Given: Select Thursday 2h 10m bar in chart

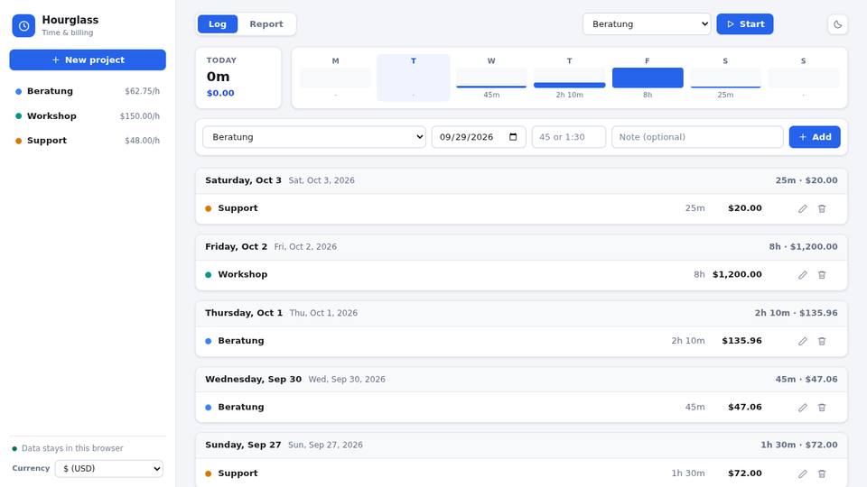Looking at the screenshot, I should coord(569,78).
